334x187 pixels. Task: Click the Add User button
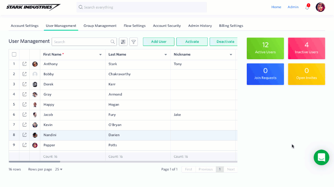pyautogui.click(x=159, y=42)
